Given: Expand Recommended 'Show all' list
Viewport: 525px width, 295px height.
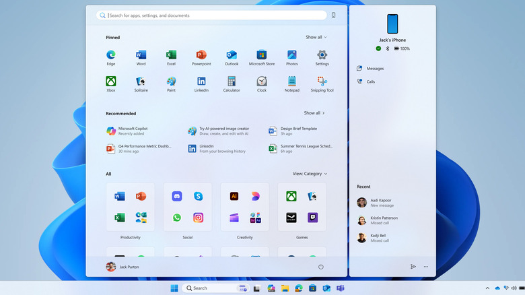Looking at the screenshot, I should coord(314,113).
